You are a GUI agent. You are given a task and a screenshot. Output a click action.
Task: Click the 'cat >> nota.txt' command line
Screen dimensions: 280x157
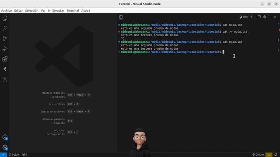tap(235, 32)
